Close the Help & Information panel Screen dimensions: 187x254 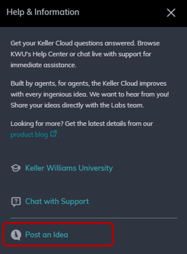171,13
